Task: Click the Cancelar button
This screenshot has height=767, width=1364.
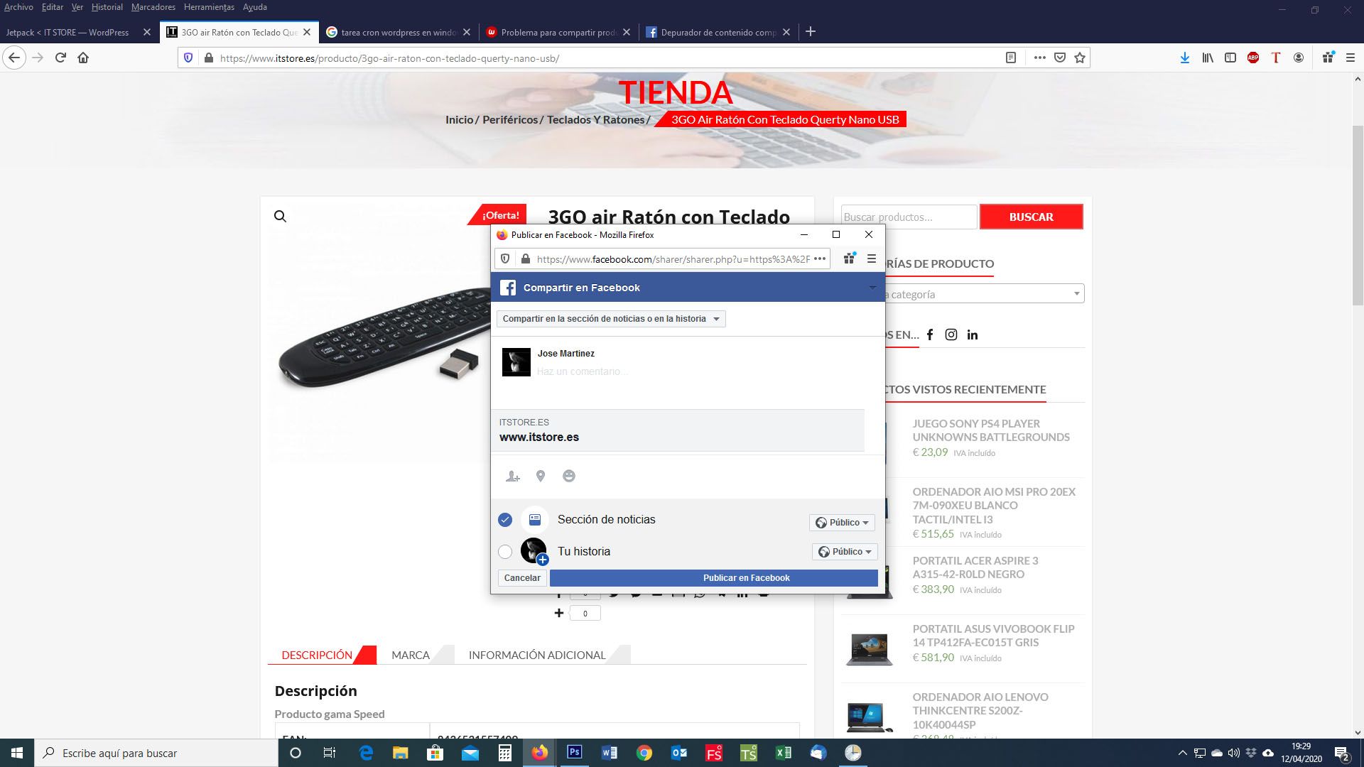Action: click(522, 578)
